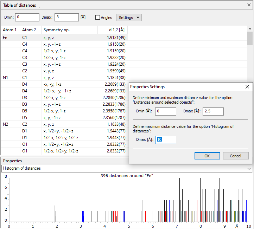Close the Table of distances panel
Image resolution: width=254 pixels, height=229 pixels.
pos(249,5)
